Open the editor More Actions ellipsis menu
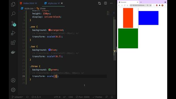This screenshot has height=99, width=176. pyautogui.click(x=111, y=3)
